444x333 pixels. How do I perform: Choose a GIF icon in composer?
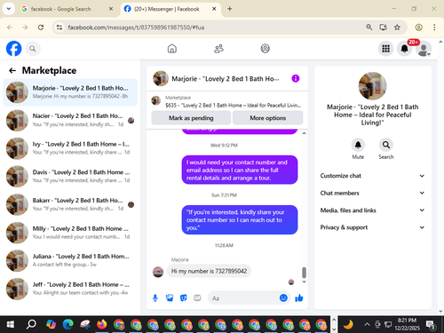(x=197, y=298)
